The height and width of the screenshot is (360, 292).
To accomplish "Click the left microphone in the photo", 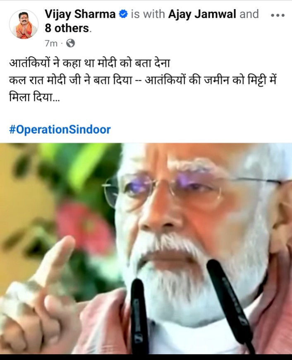I will click(139, 317).
